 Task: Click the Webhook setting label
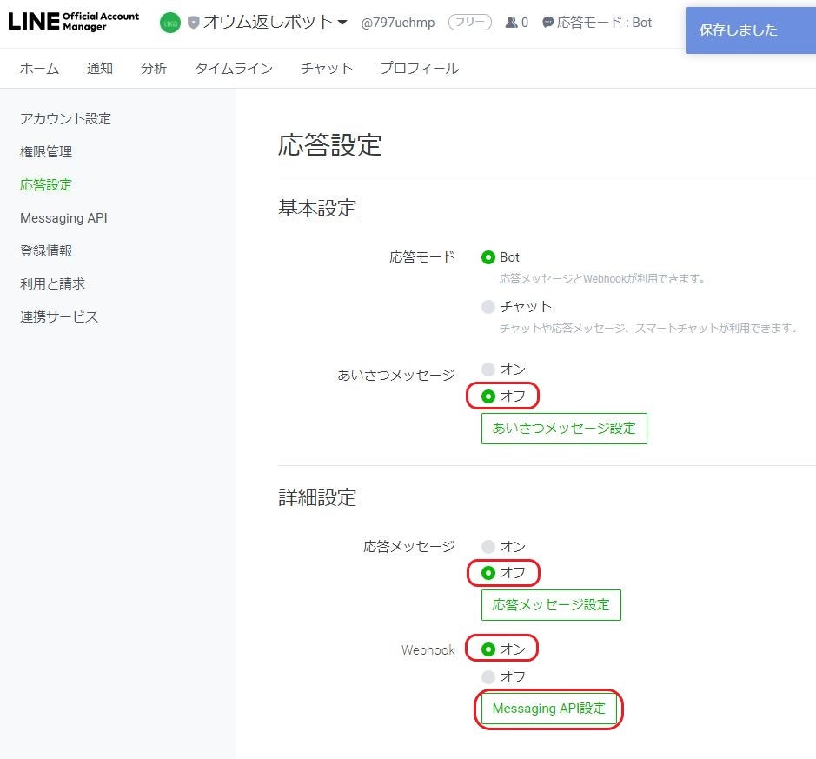[x=428, y=649]
